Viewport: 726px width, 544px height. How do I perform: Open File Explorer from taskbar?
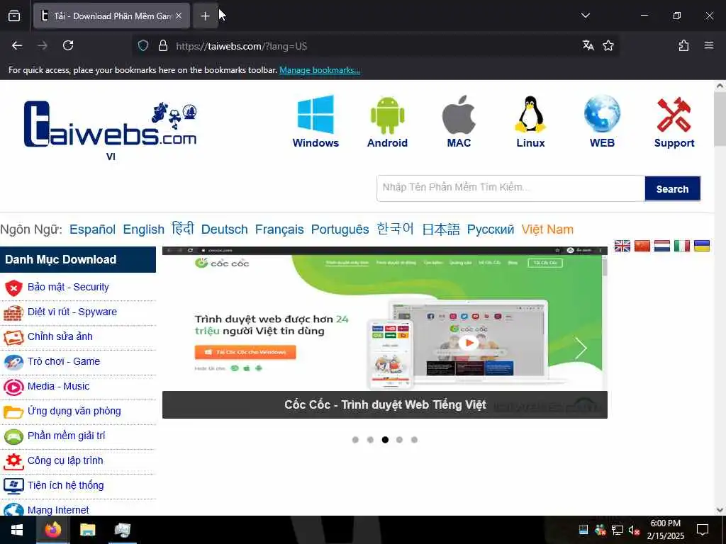(x=87, y=530)
